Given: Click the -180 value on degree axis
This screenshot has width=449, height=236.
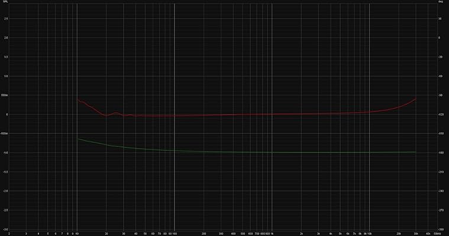Looking at the screenshot, I should click(441, 153).
